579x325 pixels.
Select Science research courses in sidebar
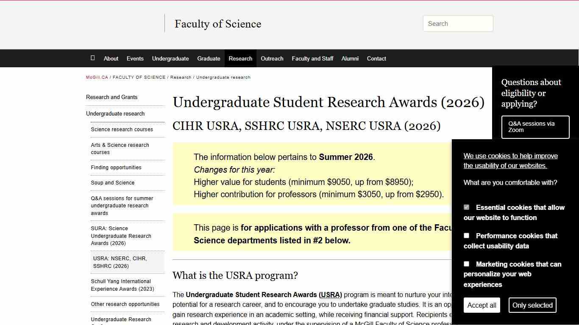pos(122,129)
